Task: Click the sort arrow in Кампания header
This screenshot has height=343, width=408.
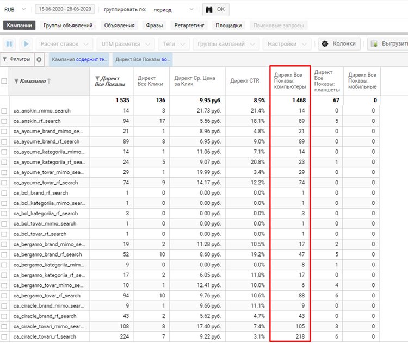Action: coord(49,81)
